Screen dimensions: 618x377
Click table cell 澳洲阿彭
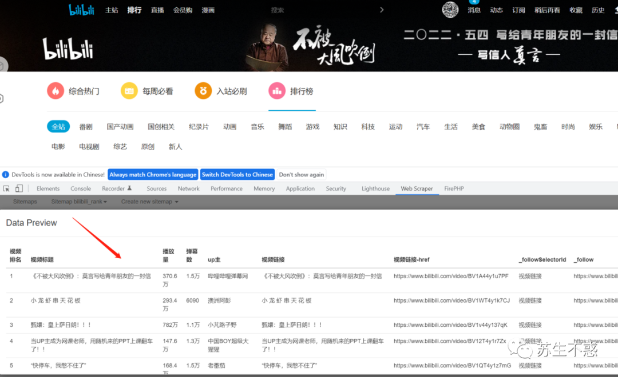coord(219,300)
